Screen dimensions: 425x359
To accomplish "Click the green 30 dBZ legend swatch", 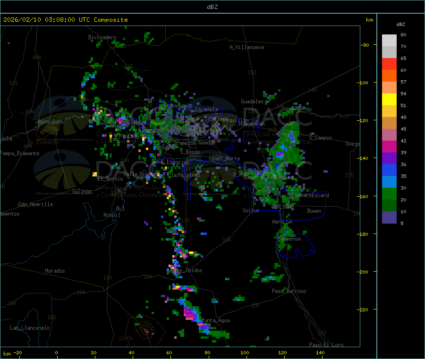I will click(x=389, y=193).
